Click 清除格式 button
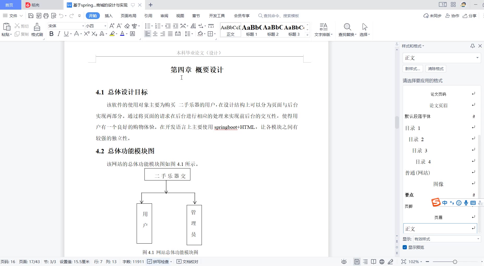Image resolution: width=484 pixels, height=266 pixels. pos(436,69)
